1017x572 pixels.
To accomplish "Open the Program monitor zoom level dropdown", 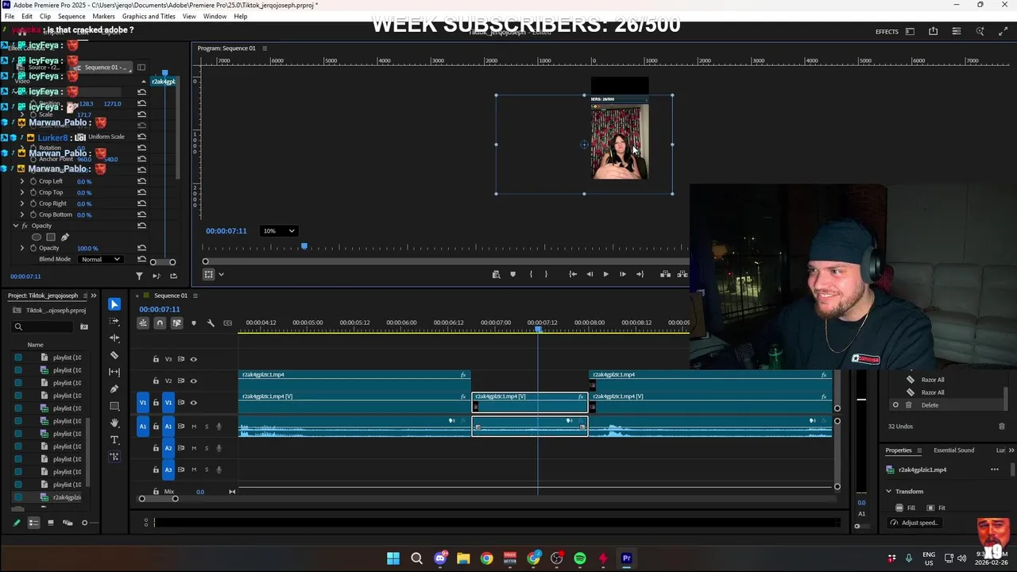I will coord(279,230).
